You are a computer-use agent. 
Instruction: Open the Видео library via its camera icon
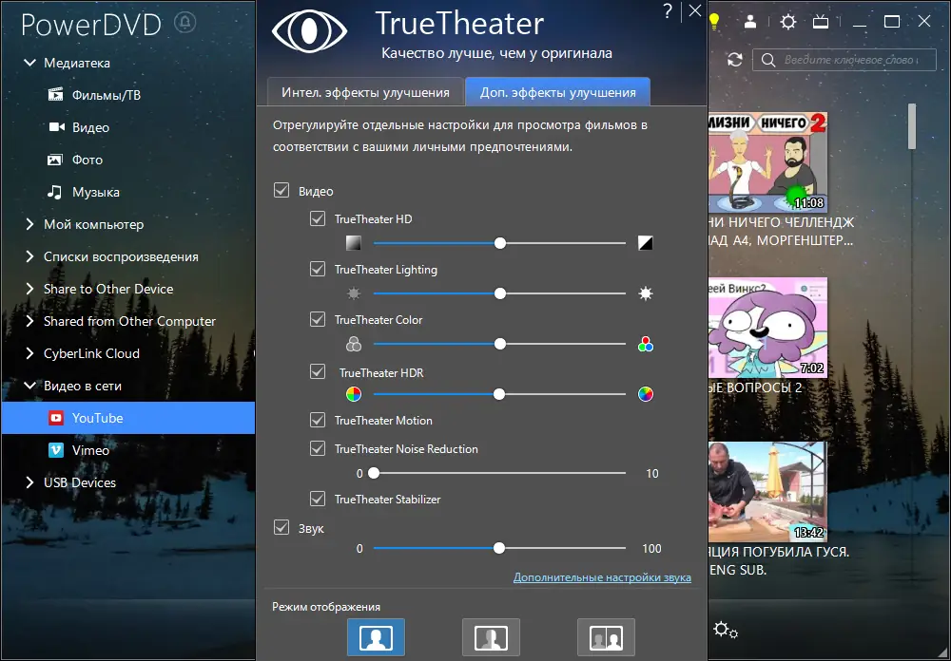tap(56, 126)
